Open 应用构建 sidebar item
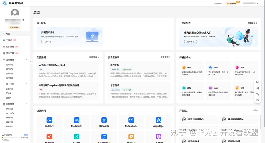The image size is (265, 143). 10,65
